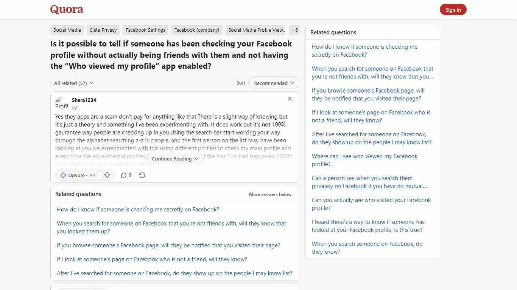Open the 'Facebook (company)' topic page
The image size is (517, 290).
pos(196,30)
